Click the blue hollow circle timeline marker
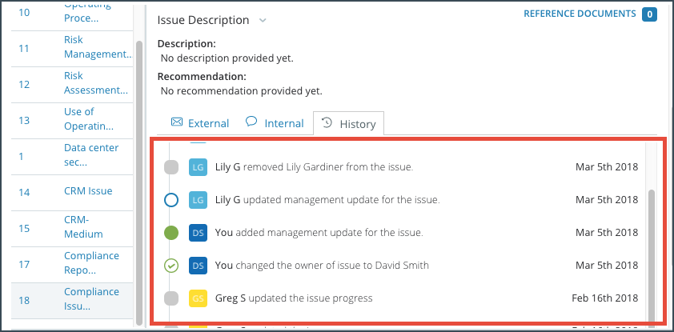The image size is (674, 332). (171, 200)
